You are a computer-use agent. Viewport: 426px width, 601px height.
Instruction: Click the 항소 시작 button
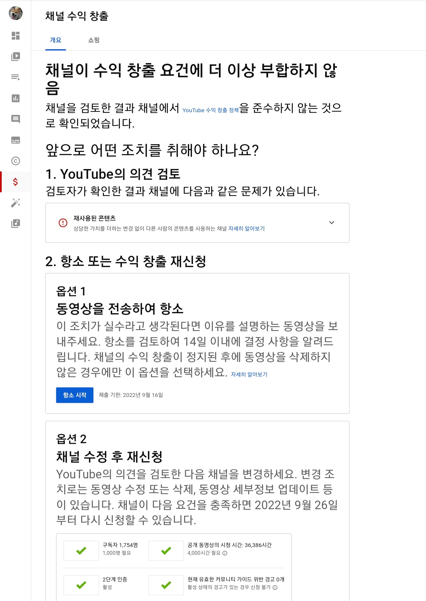pos(75,395)
